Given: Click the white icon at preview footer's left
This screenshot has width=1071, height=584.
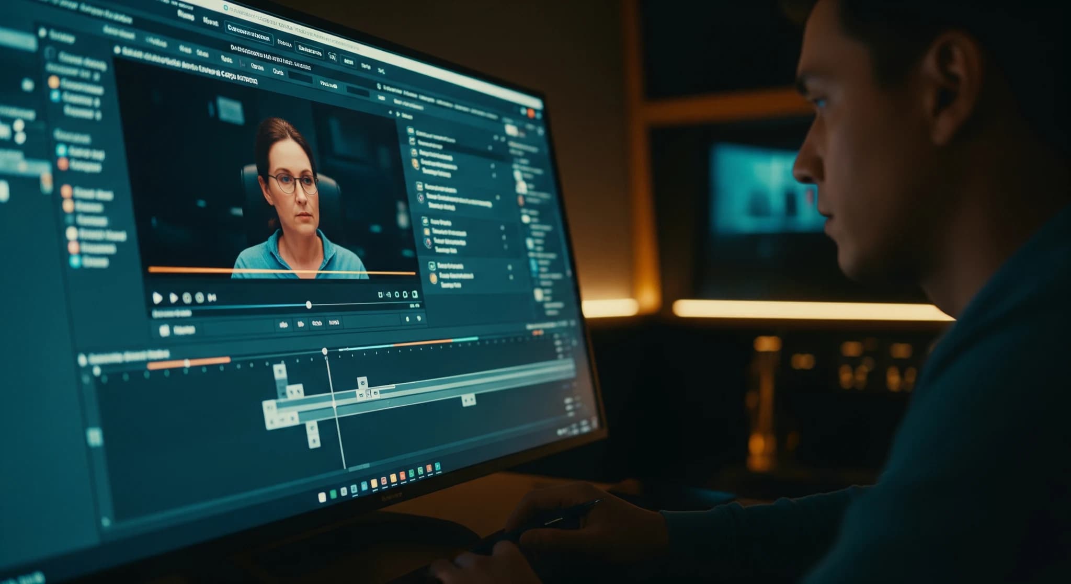Looking at the screenshot, I should click(164, 329).
